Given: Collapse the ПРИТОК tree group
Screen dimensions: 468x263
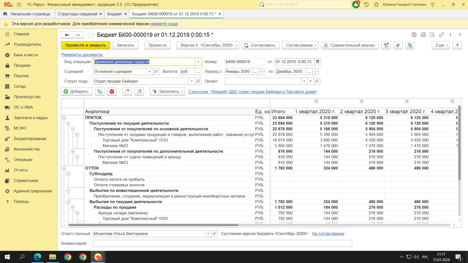Looking at the screenshot, I should click(64, 118).
